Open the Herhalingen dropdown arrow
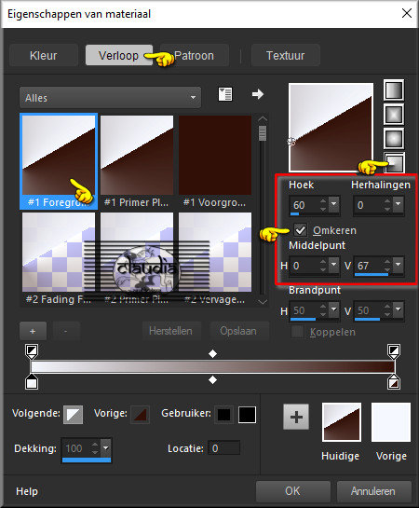419x508 pixels. (x=398, y=204)
